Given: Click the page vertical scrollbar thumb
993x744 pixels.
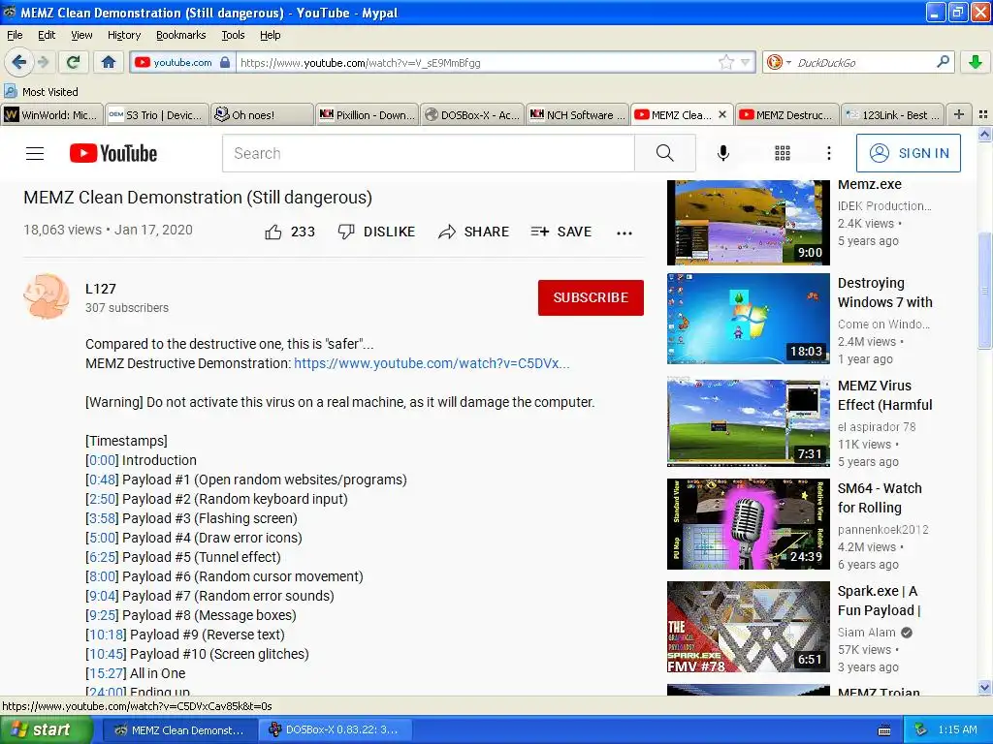Looking at the screenshot, I should [x=984, y=291].
